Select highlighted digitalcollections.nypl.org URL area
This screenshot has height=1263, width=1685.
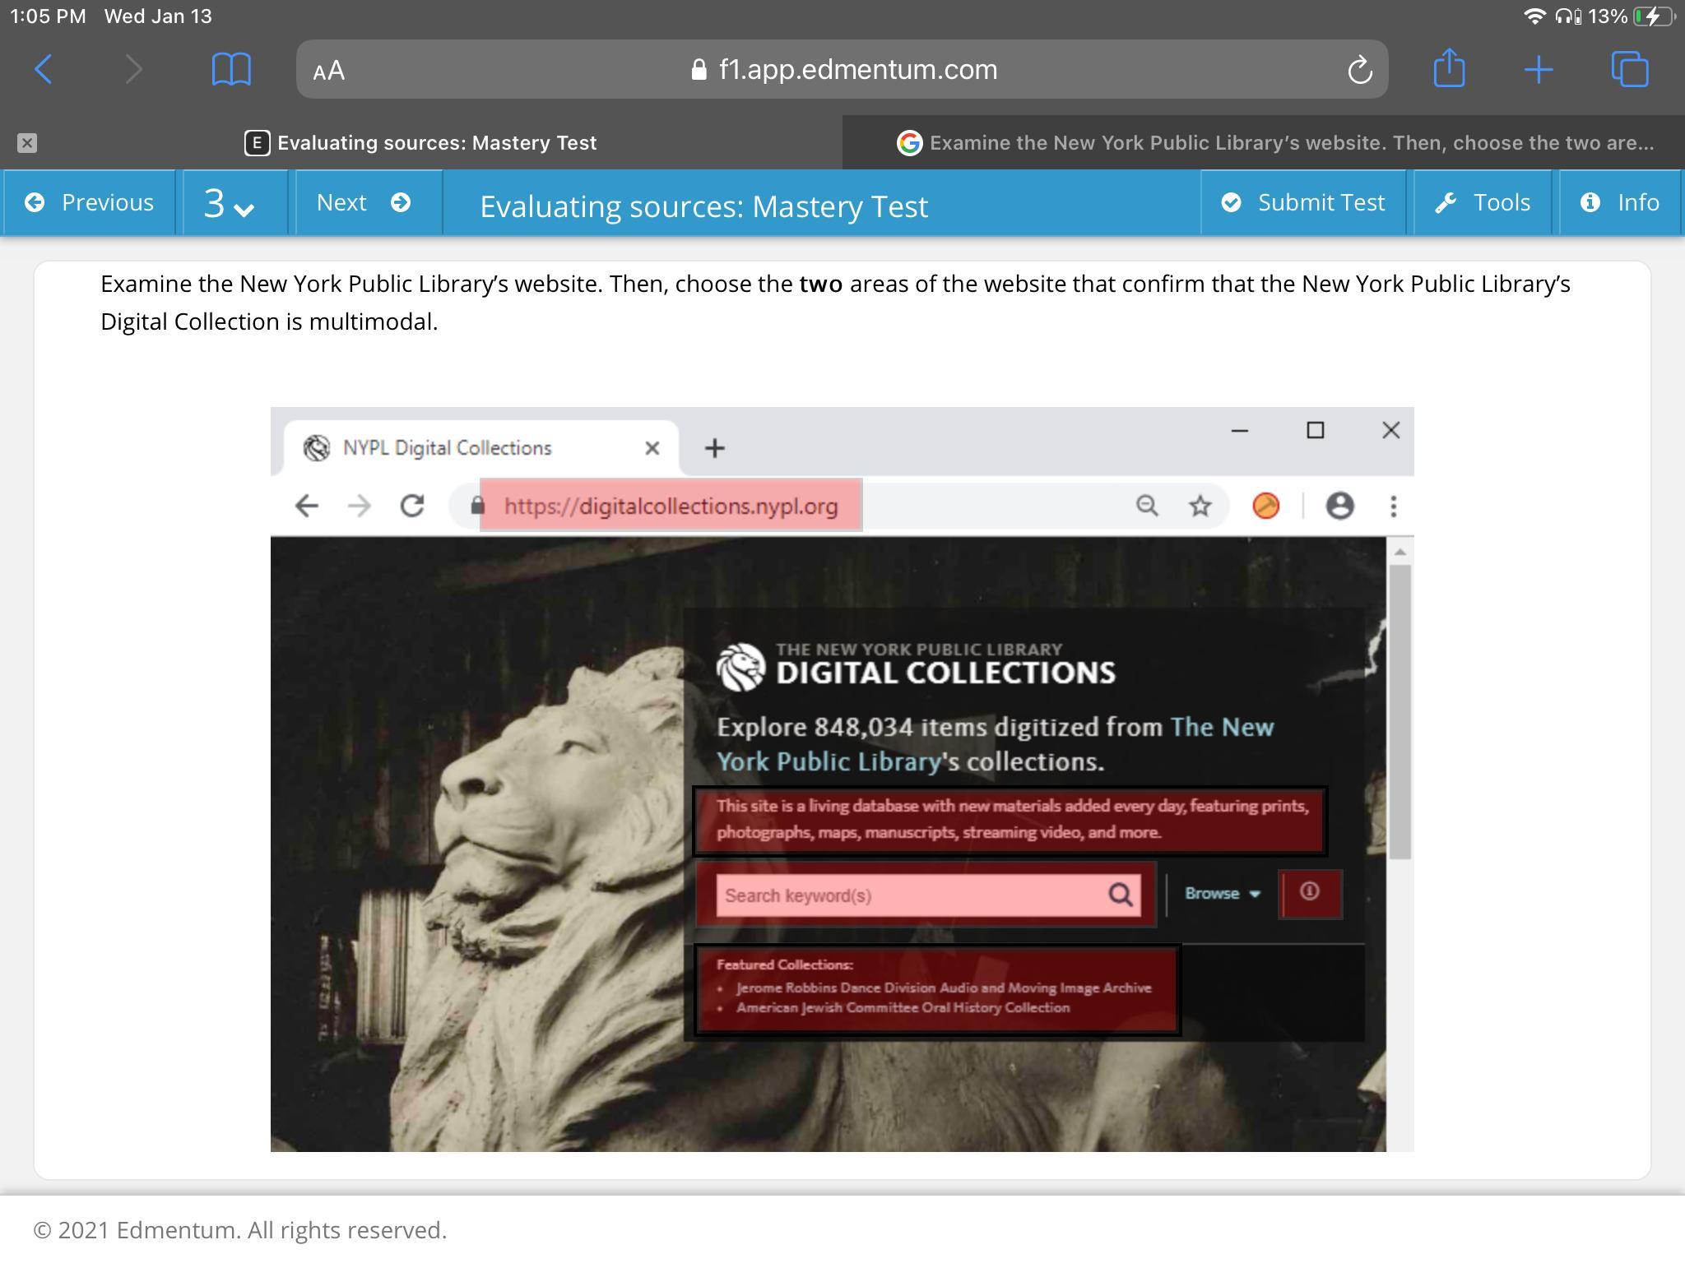click(671, 506)
